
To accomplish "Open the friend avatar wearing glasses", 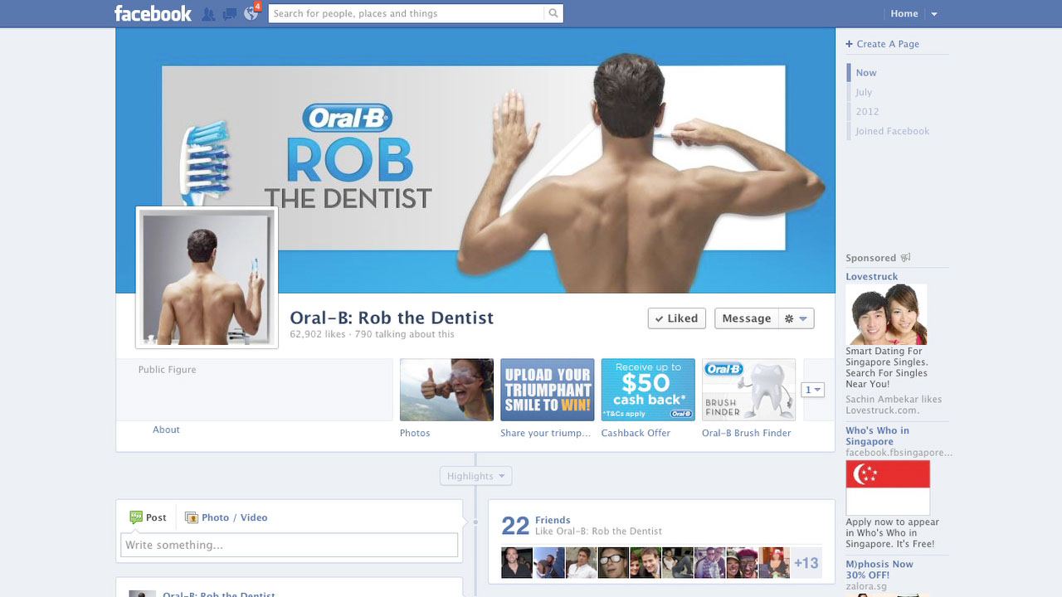I will (x=613, y=563).
